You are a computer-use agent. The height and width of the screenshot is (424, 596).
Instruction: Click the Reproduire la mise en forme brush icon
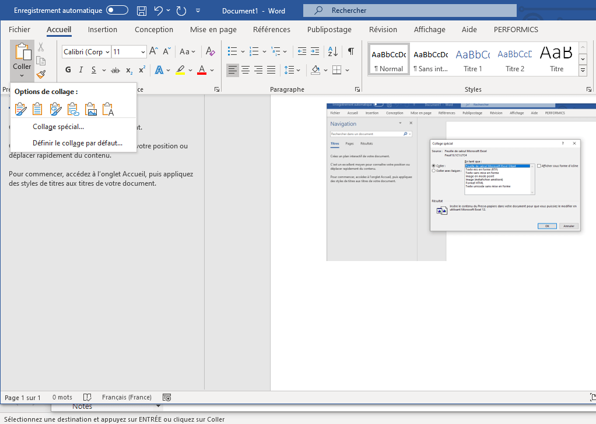(x=41, y=74)
